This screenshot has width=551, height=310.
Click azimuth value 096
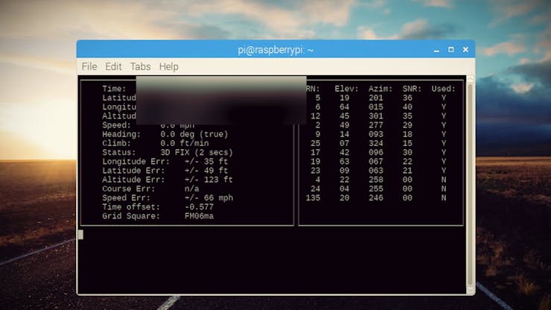[x=376, y=152]
